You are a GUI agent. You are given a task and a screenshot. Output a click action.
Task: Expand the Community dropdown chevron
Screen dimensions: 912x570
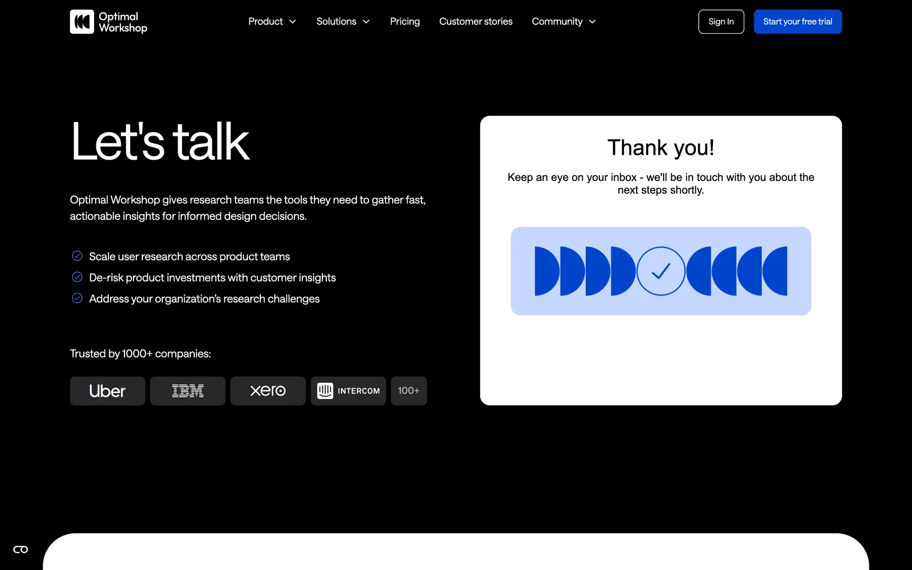pos(592,22)
